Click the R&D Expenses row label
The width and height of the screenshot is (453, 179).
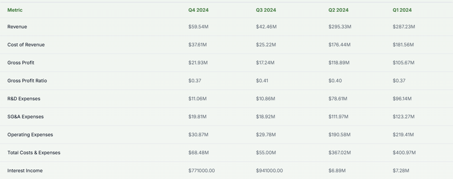(24, 98)
